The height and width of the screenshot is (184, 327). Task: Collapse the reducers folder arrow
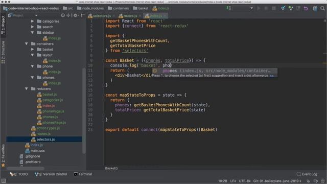[27, 88]
